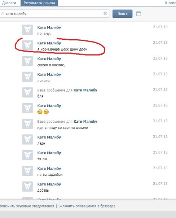
Task: Open the circled message 'я норм.вчера шокк'
Action: coord(62,49)
